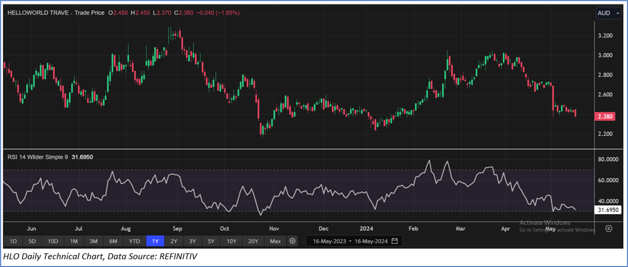Choose the 5Y time range

coord(211,241)
